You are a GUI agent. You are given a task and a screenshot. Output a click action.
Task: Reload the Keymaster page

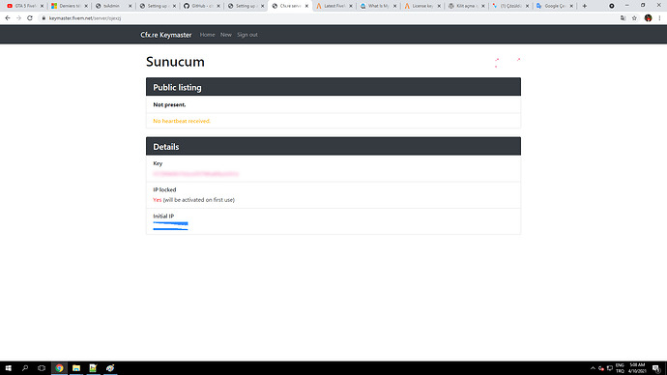click(x=30, y=18)
